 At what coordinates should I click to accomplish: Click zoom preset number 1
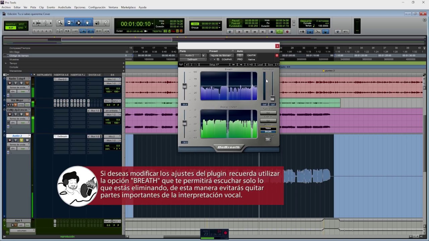[35, 31]
